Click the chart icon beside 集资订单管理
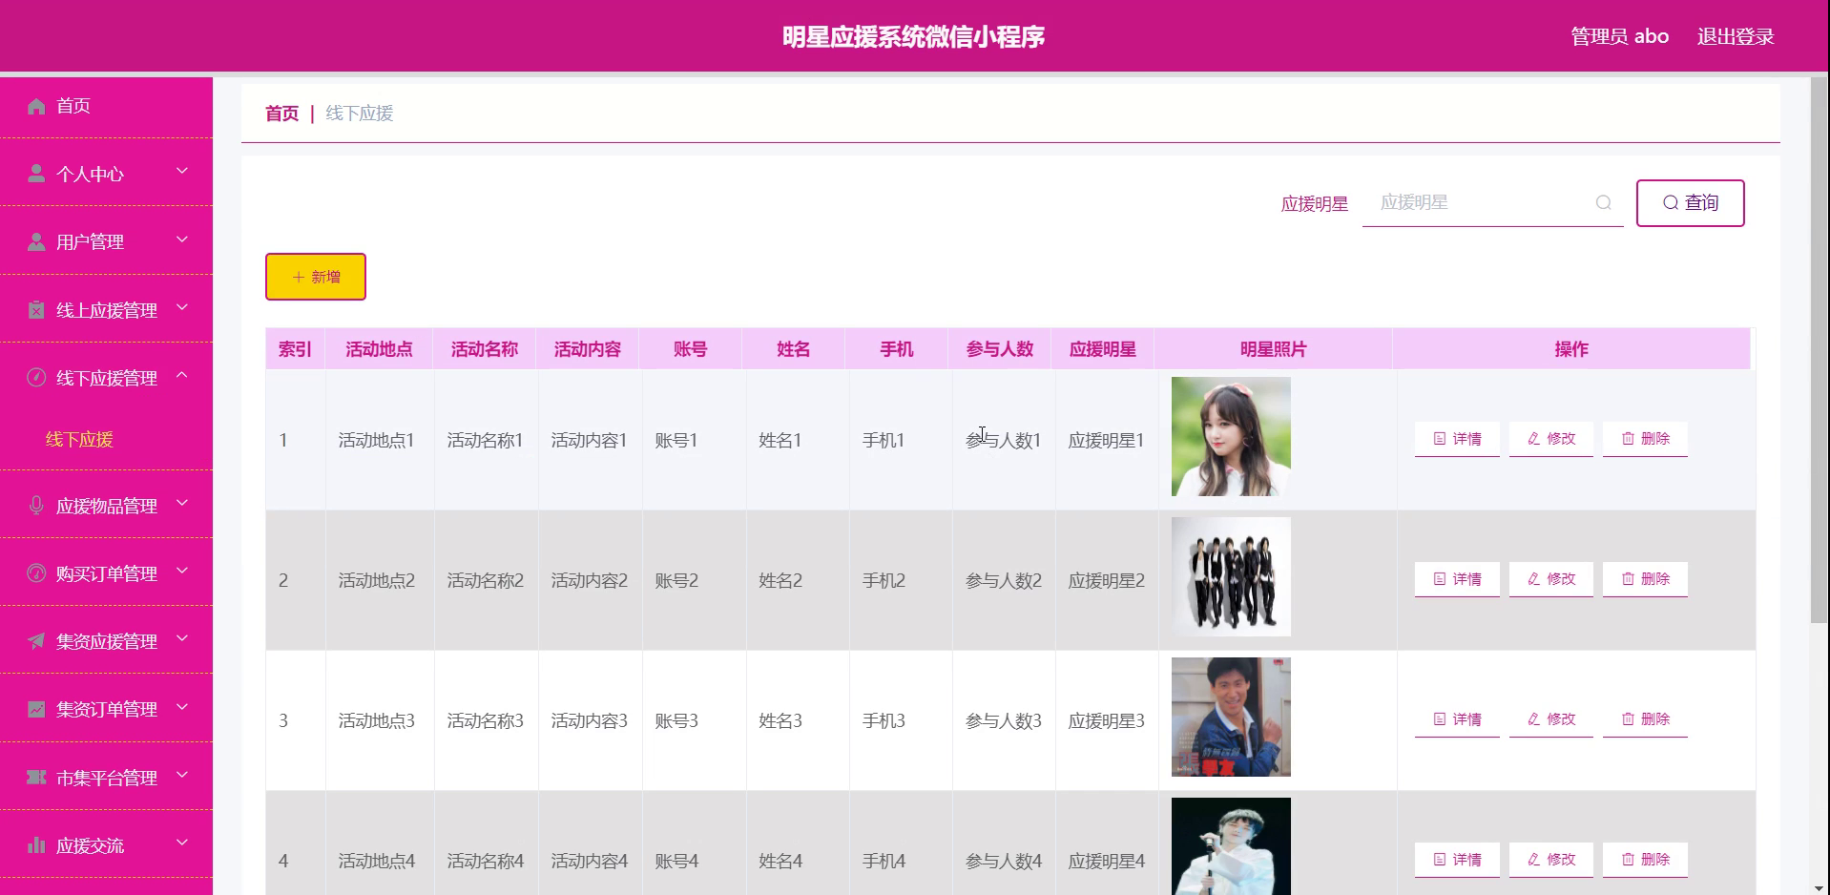The width and height of the screenshot is (1830, 895). [36, 709]
